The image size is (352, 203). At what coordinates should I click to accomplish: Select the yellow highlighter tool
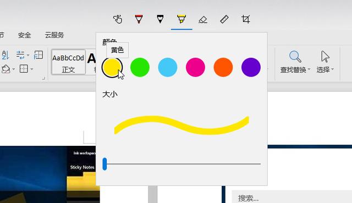[182, 19]
